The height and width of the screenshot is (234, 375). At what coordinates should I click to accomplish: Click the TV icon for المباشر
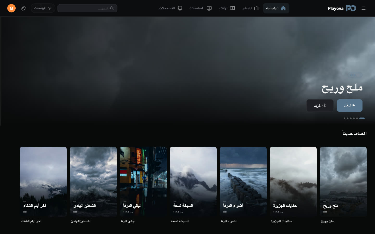click(257, 8)
